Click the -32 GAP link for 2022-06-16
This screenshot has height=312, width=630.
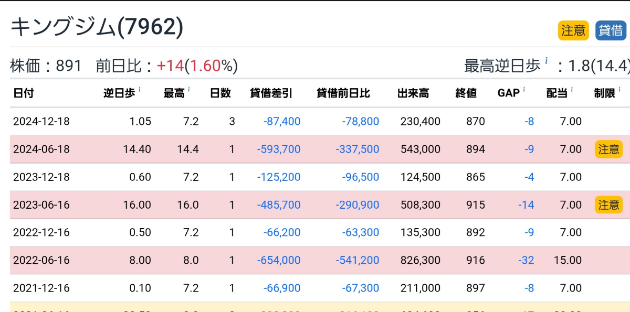click(x=526, y=260)
